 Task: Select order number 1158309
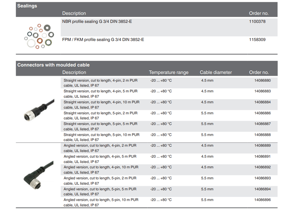pyautogui.click(x=257, y=40)
